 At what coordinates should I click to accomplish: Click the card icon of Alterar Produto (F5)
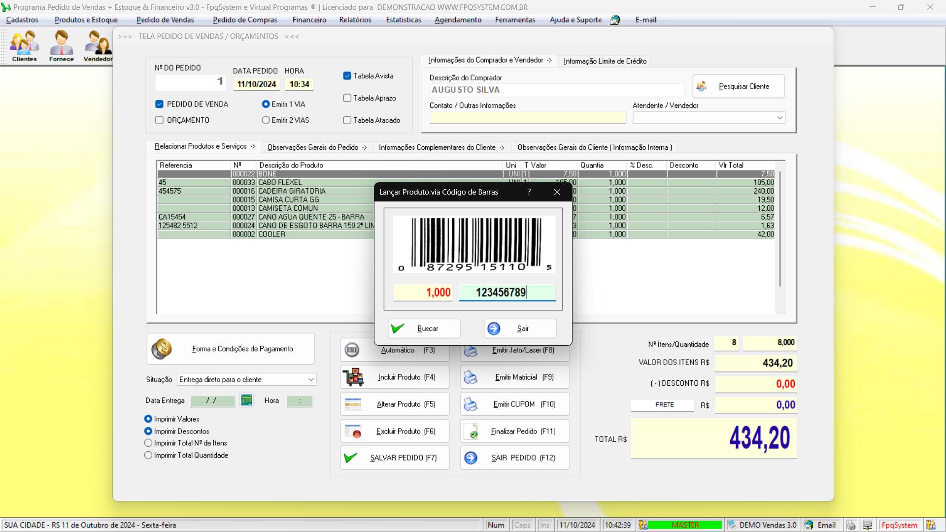point(353,404)
